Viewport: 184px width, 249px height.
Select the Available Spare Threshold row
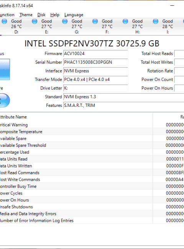click(x=92, y=145)
